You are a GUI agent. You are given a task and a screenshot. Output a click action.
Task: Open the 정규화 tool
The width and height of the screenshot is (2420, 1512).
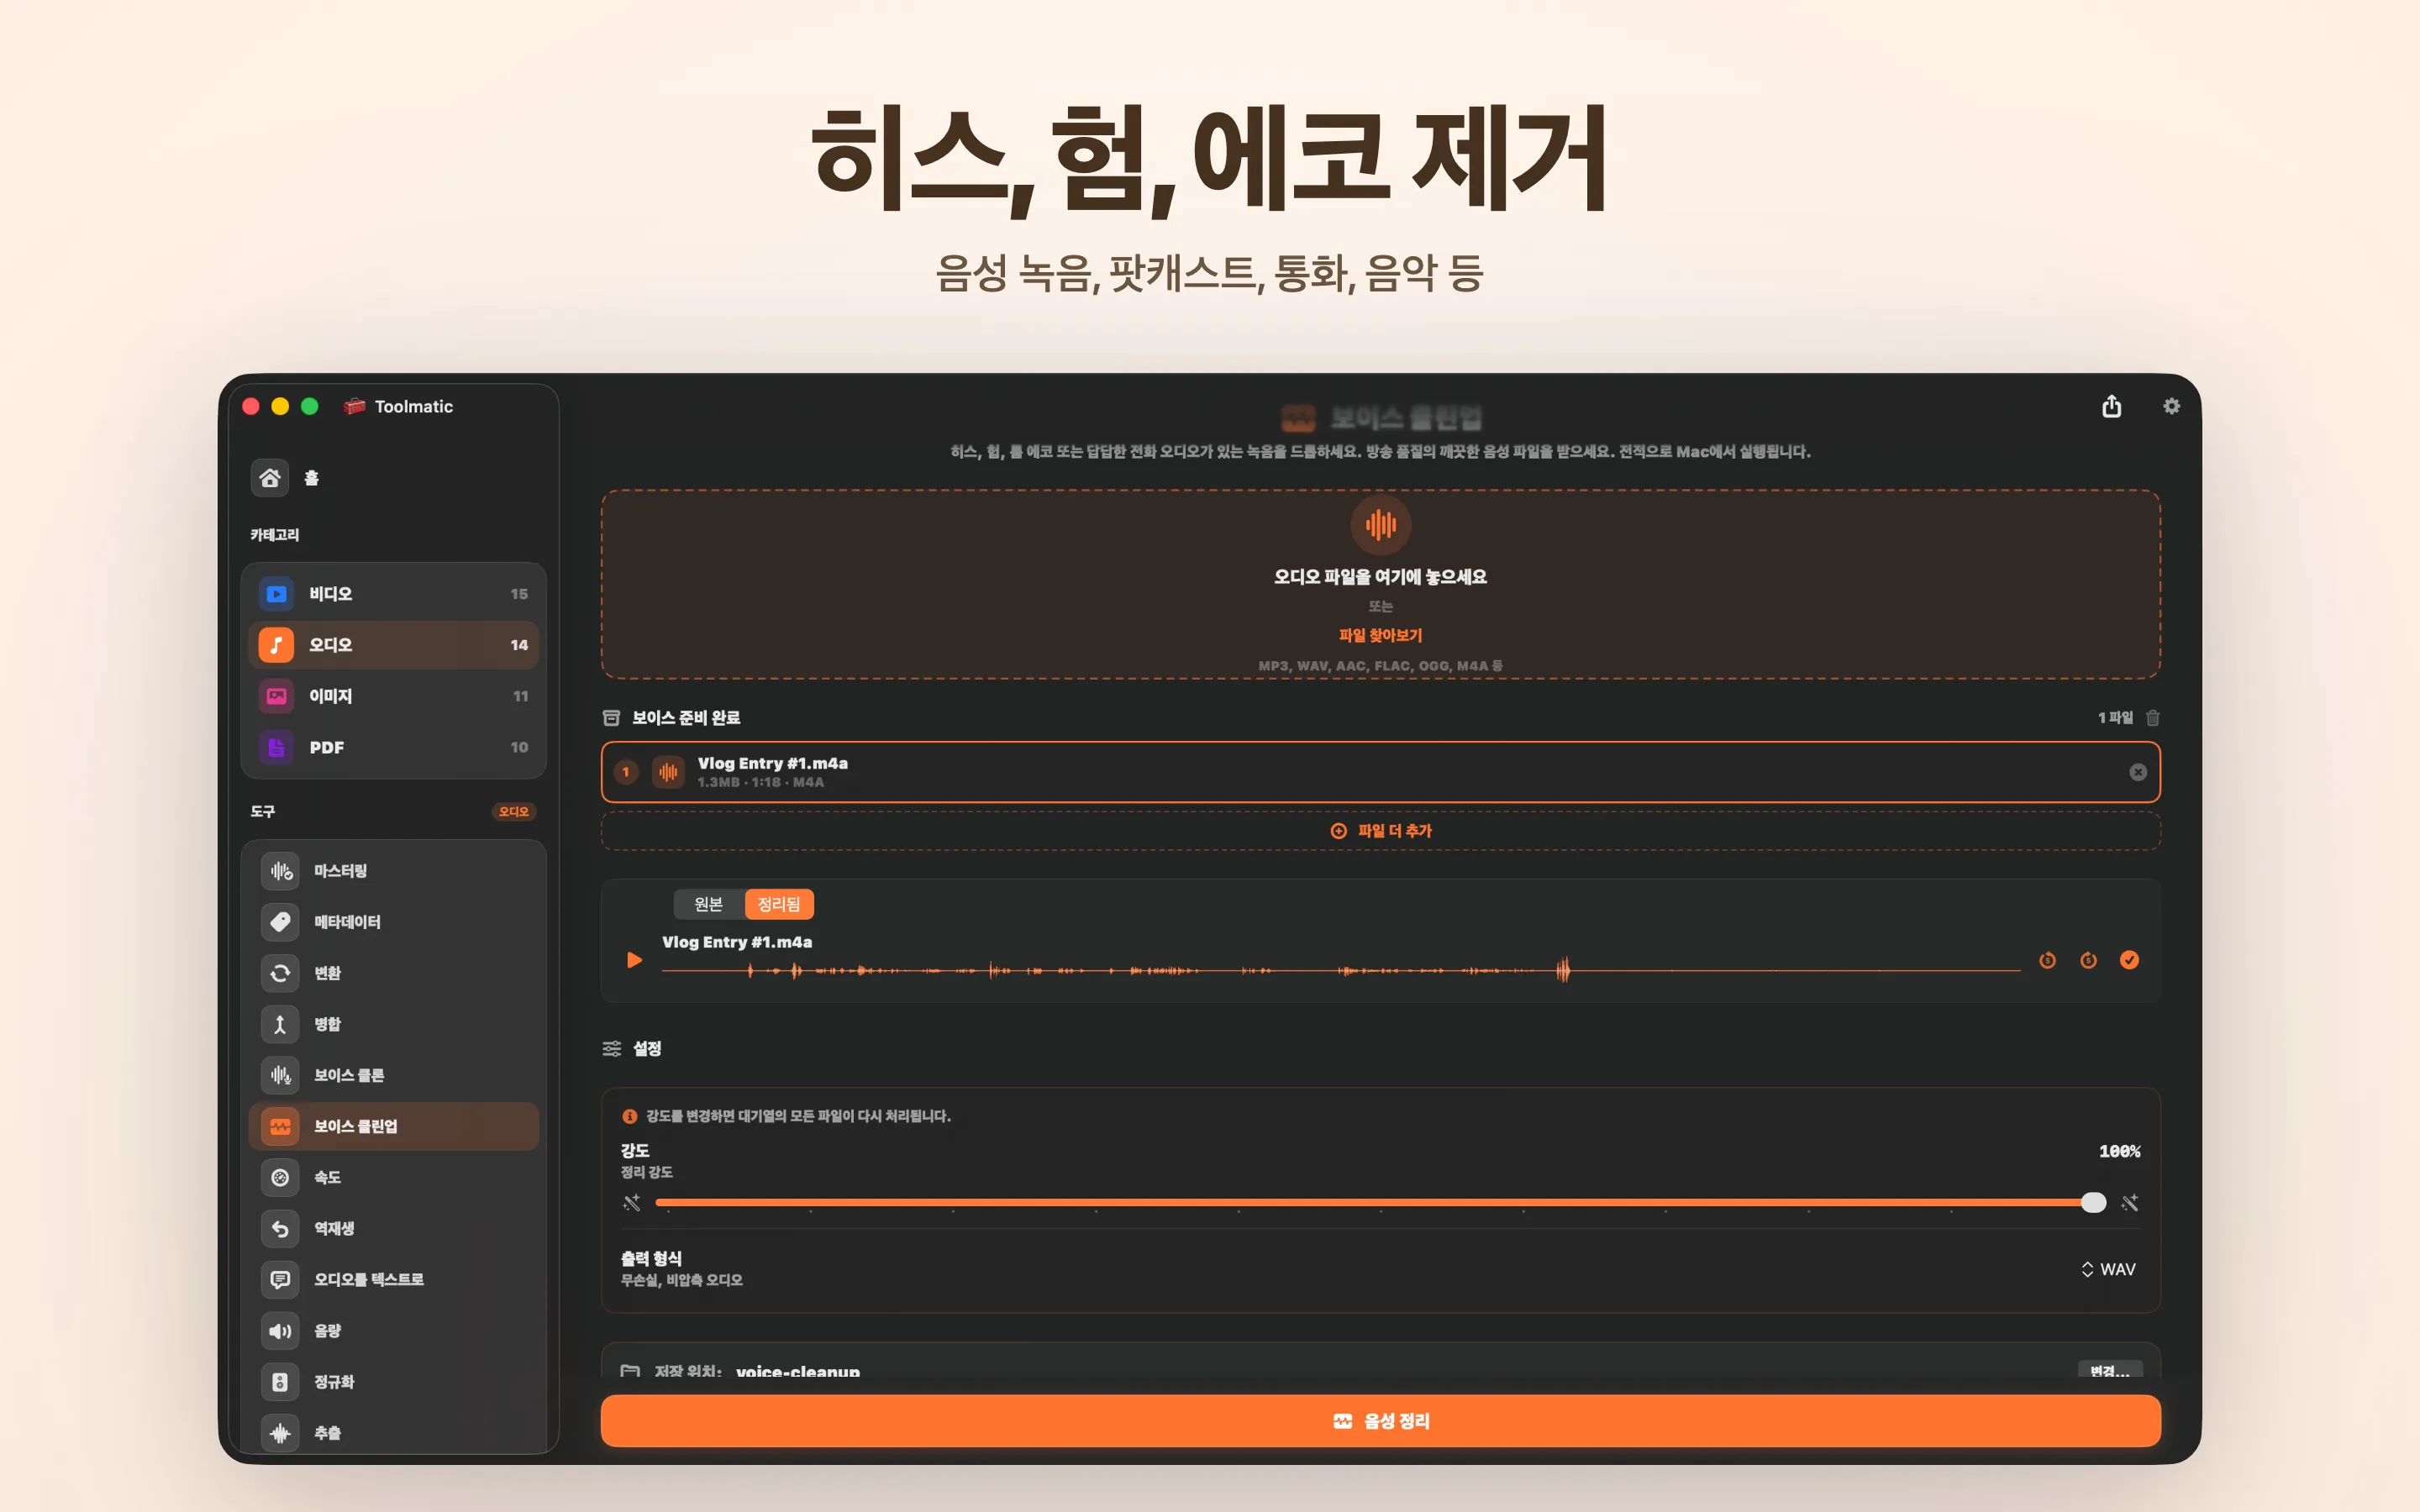coord(393,1382)
